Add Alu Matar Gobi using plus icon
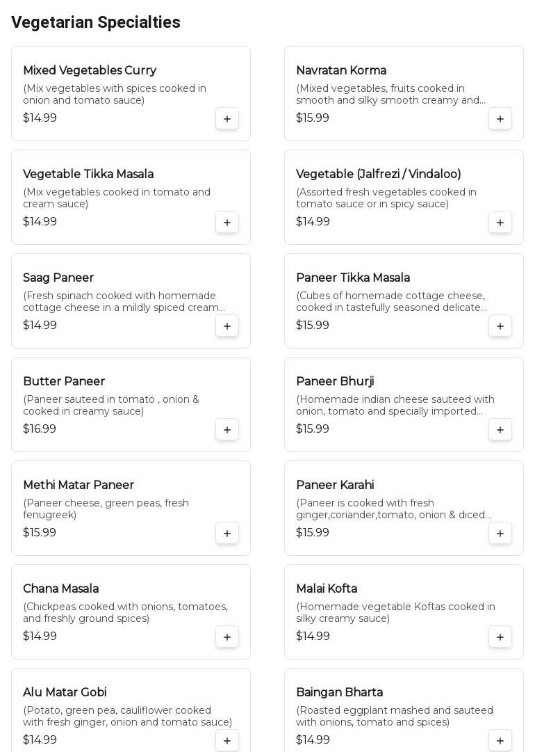The image size is (535, 752). click(227, 740)
